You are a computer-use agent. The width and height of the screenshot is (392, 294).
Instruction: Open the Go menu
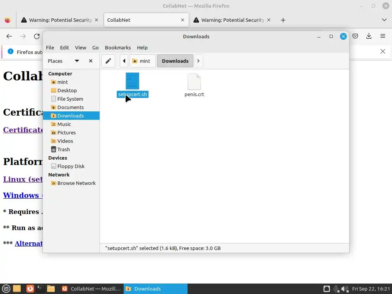95,47
